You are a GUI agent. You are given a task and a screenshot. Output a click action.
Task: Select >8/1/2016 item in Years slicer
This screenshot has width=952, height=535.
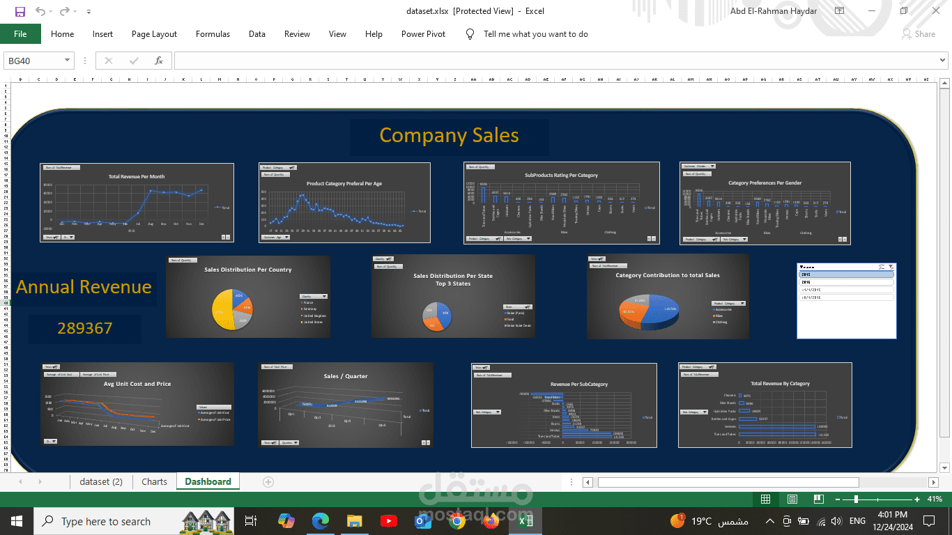[846, 297]
